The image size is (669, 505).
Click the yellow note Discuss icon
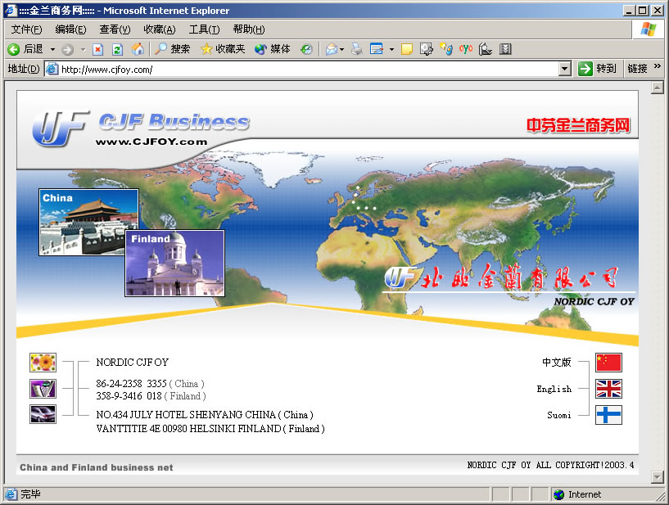tap(407, 49)
